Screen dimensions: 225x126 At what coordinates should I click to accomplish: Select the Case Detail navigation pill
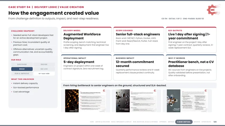pyautogui.click(x=184, y=122)
